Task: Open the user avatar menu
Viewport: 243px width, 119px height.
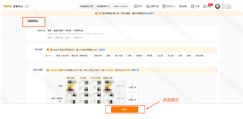Action: (x=218, y=7)
